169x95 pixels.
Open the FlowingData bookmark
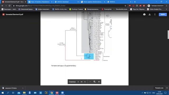tap(107, 9)
